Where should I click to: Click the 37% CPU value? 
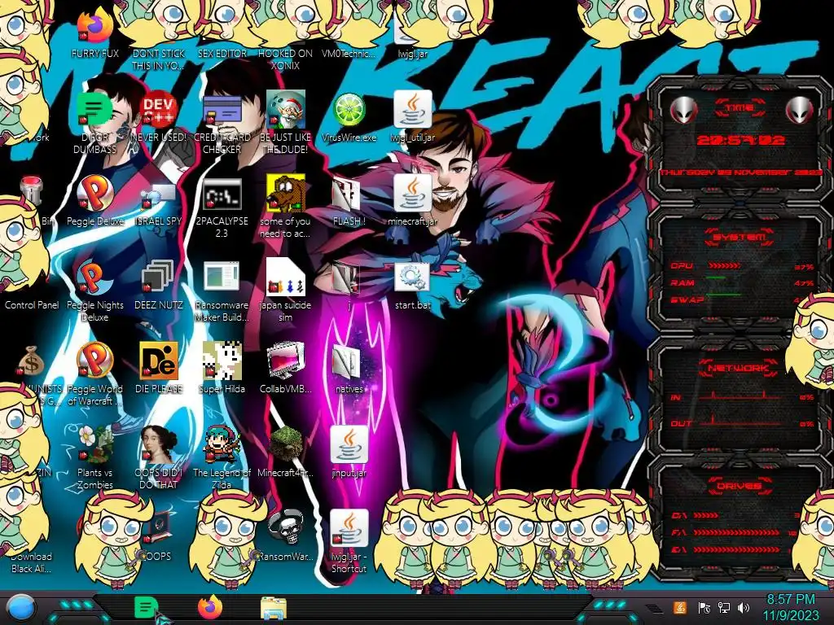coord(804,267)
